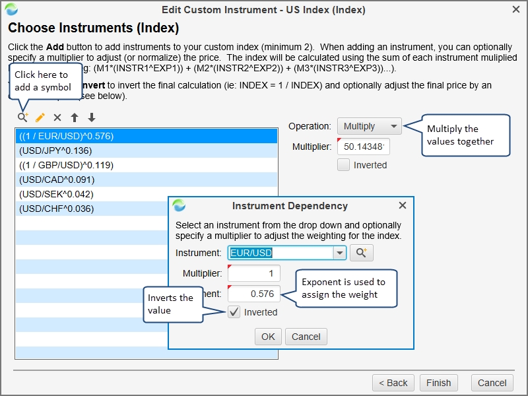
Task: Click instrument search icon in dependency dialog
Action: [x=361, y=253]
